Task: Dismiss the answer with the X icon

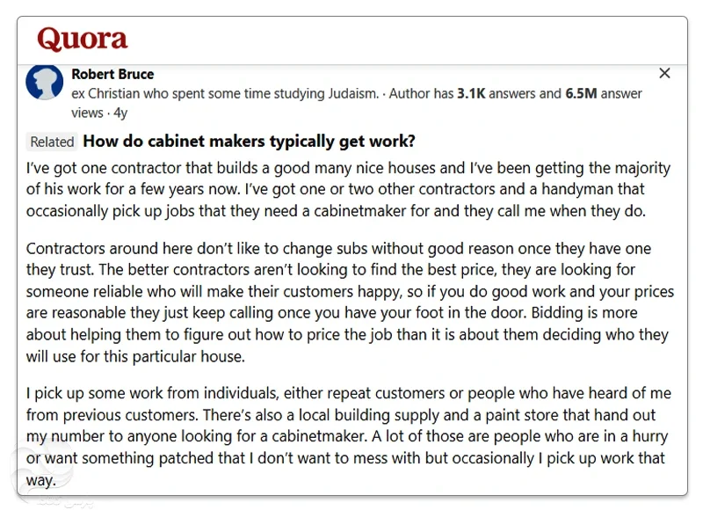Action: 664,73
